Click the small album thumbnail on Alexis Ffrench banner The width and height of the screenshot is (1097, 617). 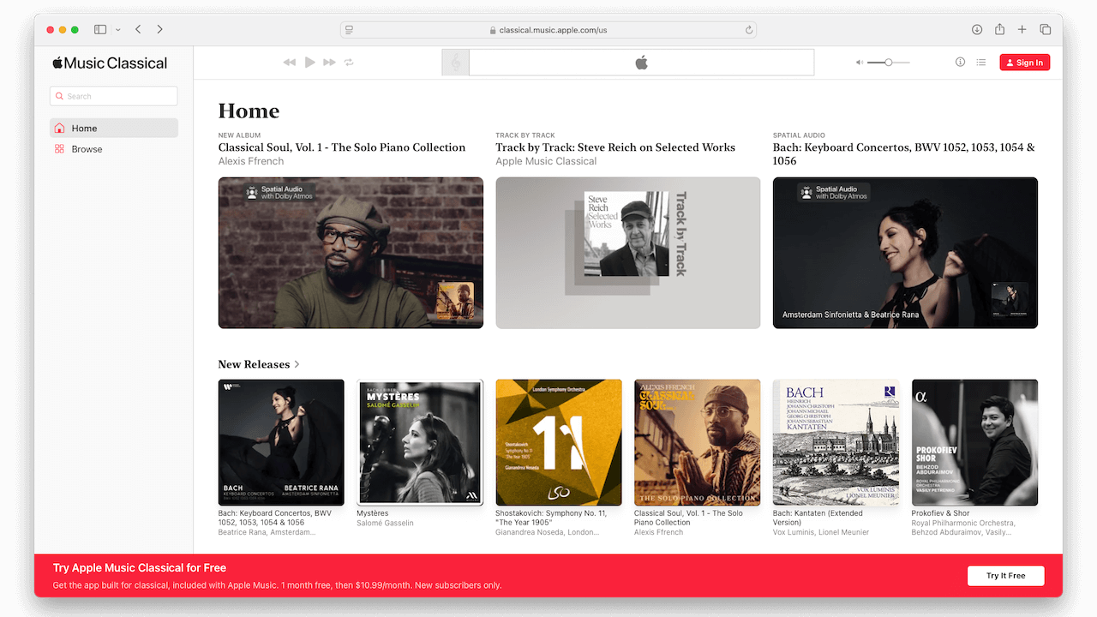tap(455, 301)
